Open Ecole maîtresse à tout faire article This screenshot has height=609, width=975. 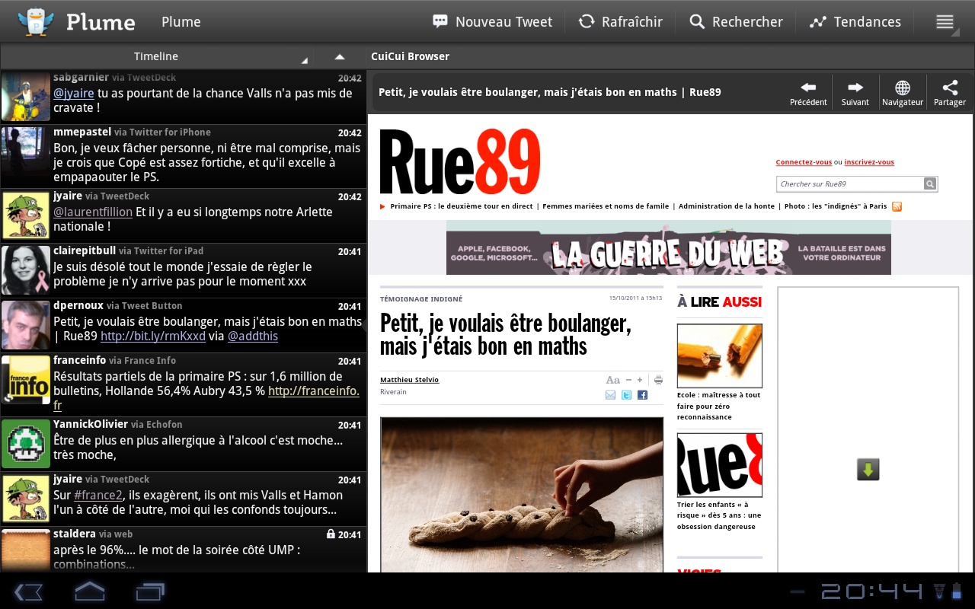coord(718,406)
